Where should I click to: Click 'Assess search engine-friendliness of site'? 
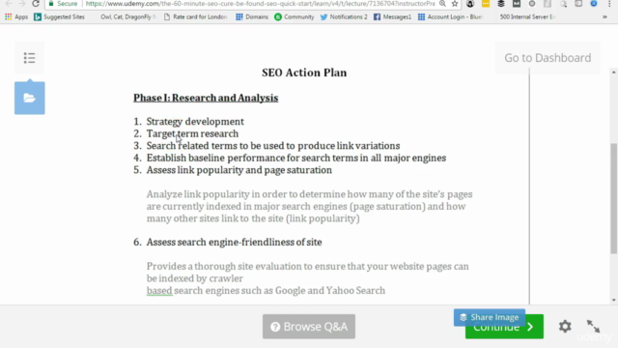(x=234, y=243)
